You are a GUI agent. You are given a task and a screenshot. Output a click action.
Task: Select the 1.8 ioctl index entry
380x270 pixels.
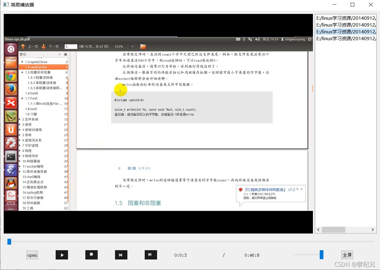point(31,109)
